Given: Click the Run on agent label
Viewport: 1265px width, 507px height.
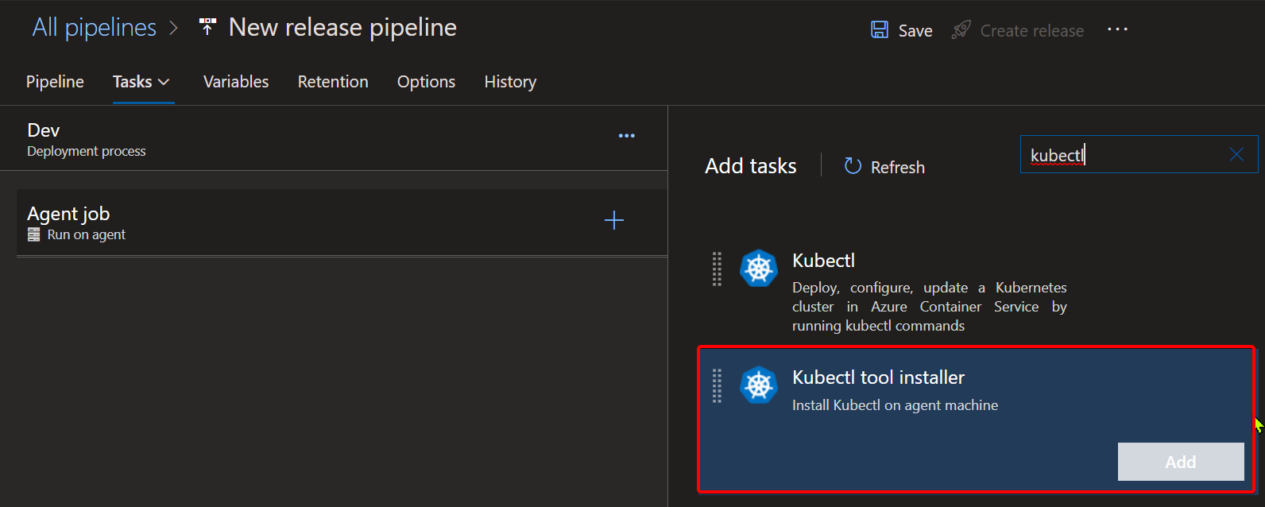Looking at the screenshot, I should (x=87, y=234).
